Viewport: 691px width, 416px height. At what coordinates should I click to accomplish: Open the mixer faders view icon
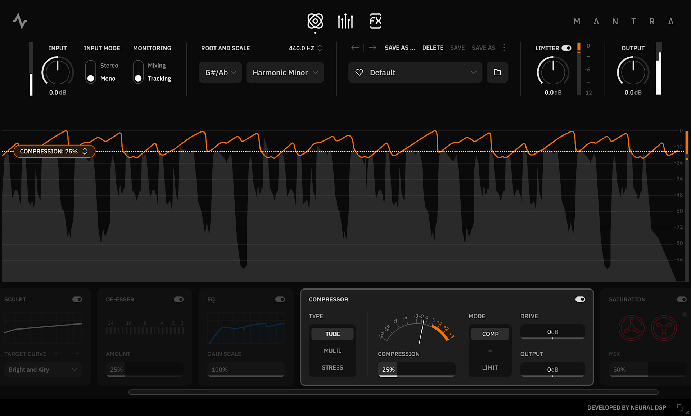(x=345, y=21)
